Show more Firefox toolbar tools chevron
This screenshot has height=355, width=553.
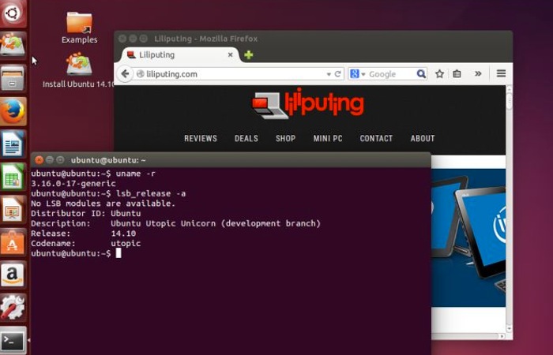click(478, 73)
